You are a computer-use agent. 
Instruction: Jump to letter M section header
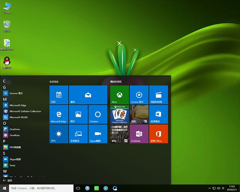click(x=5, y=99)
